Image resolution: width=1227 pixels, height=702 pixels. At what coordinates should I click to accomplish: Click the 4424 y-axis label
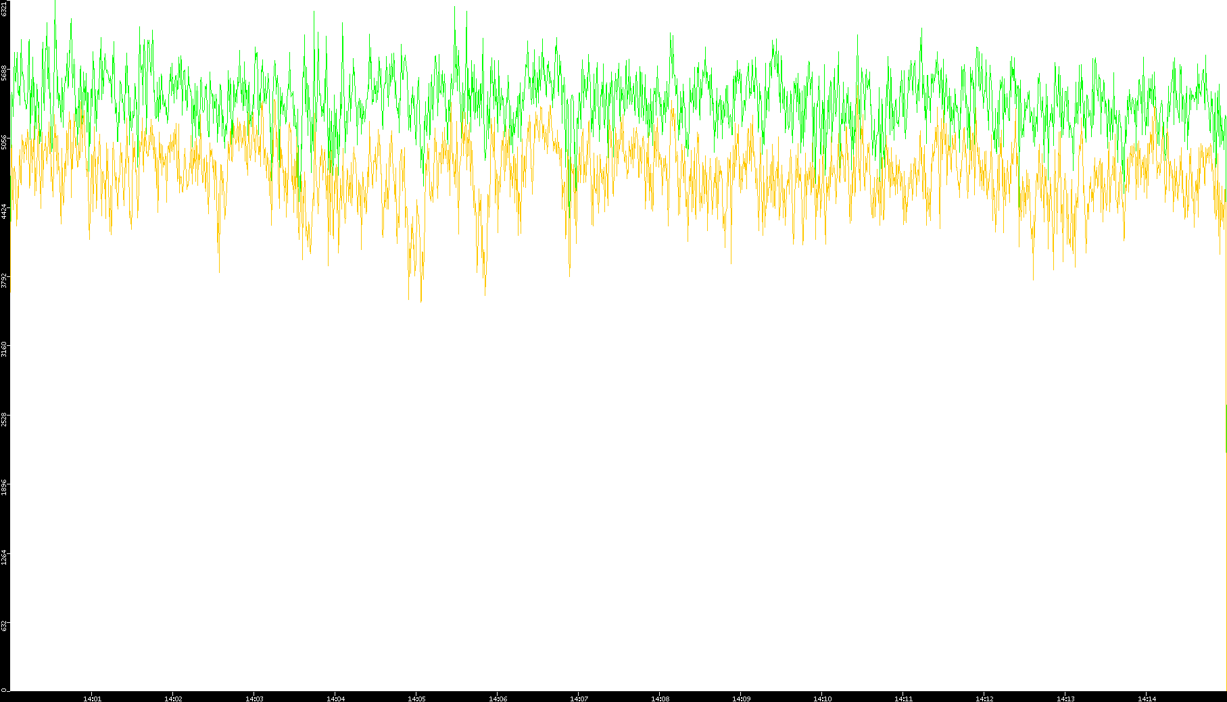[5, 211]
